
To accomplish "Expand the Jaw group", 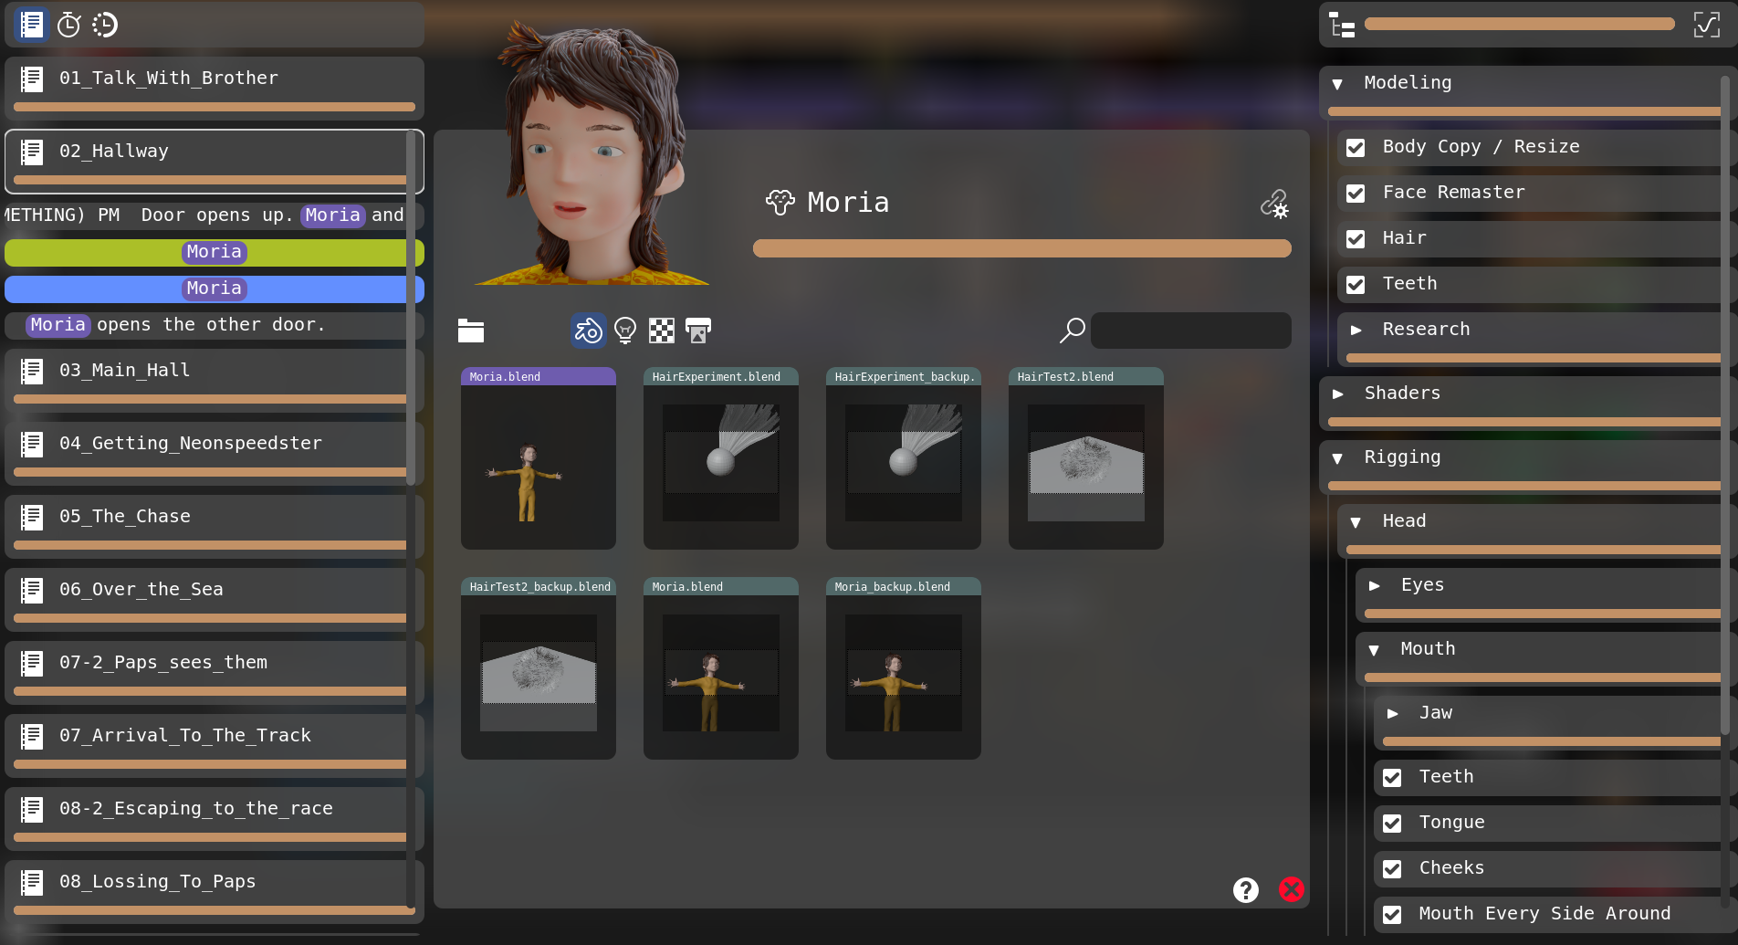I will (x=1393, y=713).
